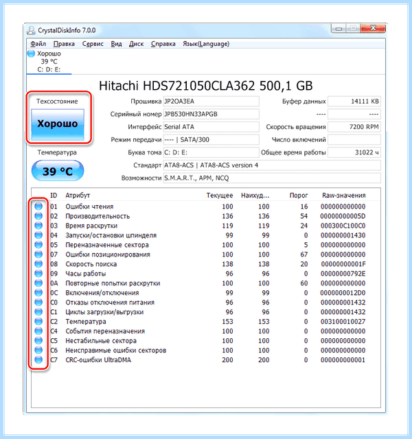The width and height of the screenshot is (412, 439).
Task: Select the Ошибки чтения attribute row
Action: pyautogui.click(x=206, y=206)
